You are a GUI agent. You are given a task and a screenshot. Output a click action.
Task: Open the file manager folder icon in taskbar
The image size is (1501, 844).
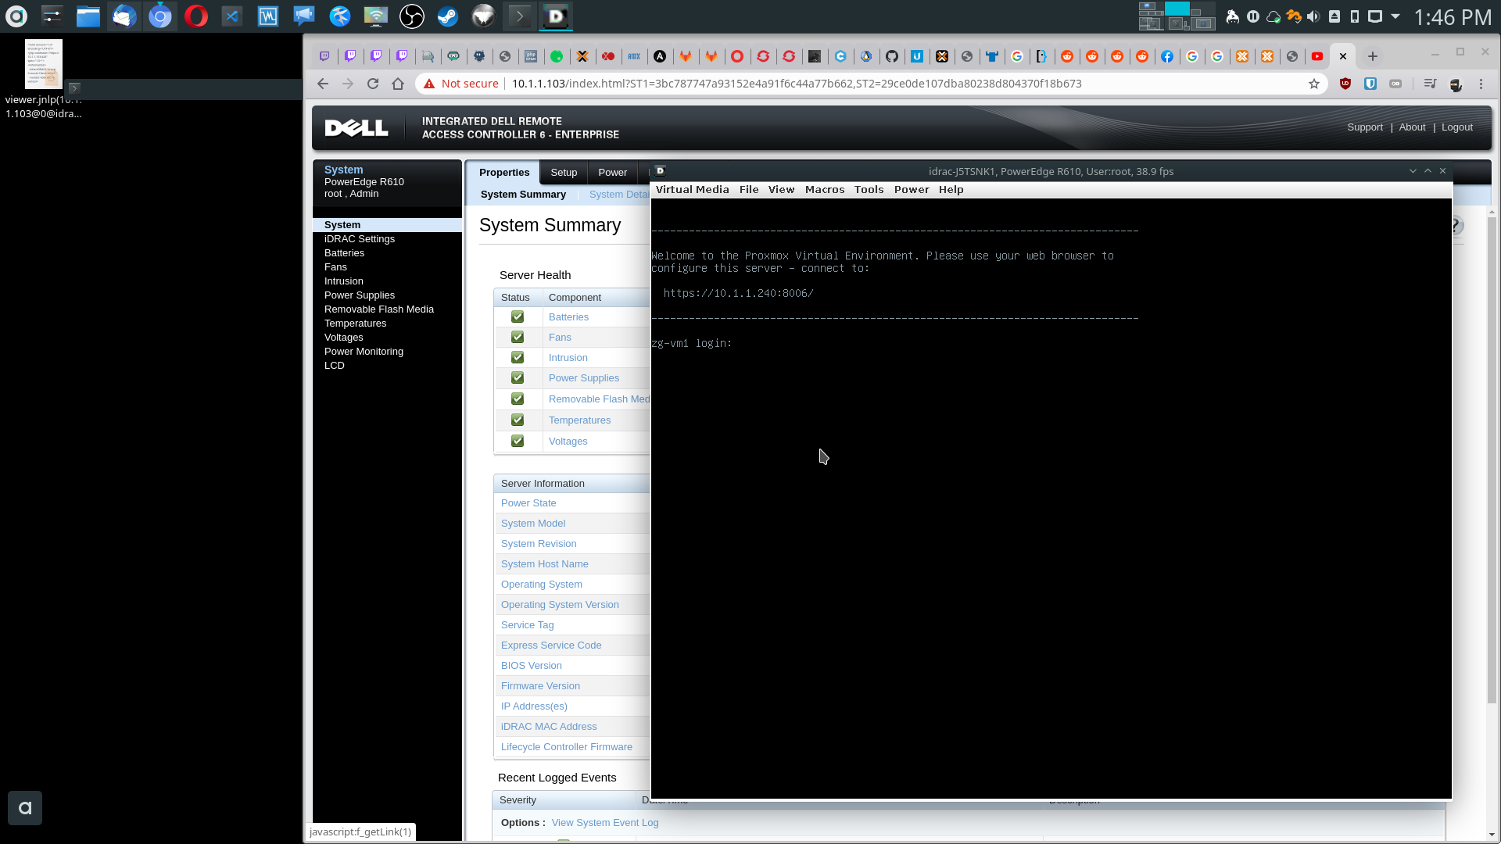[88, 16]
